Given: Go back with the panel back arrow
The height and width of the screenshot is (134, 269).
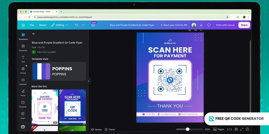Looking at the screenshot, I should click(34, 34).
